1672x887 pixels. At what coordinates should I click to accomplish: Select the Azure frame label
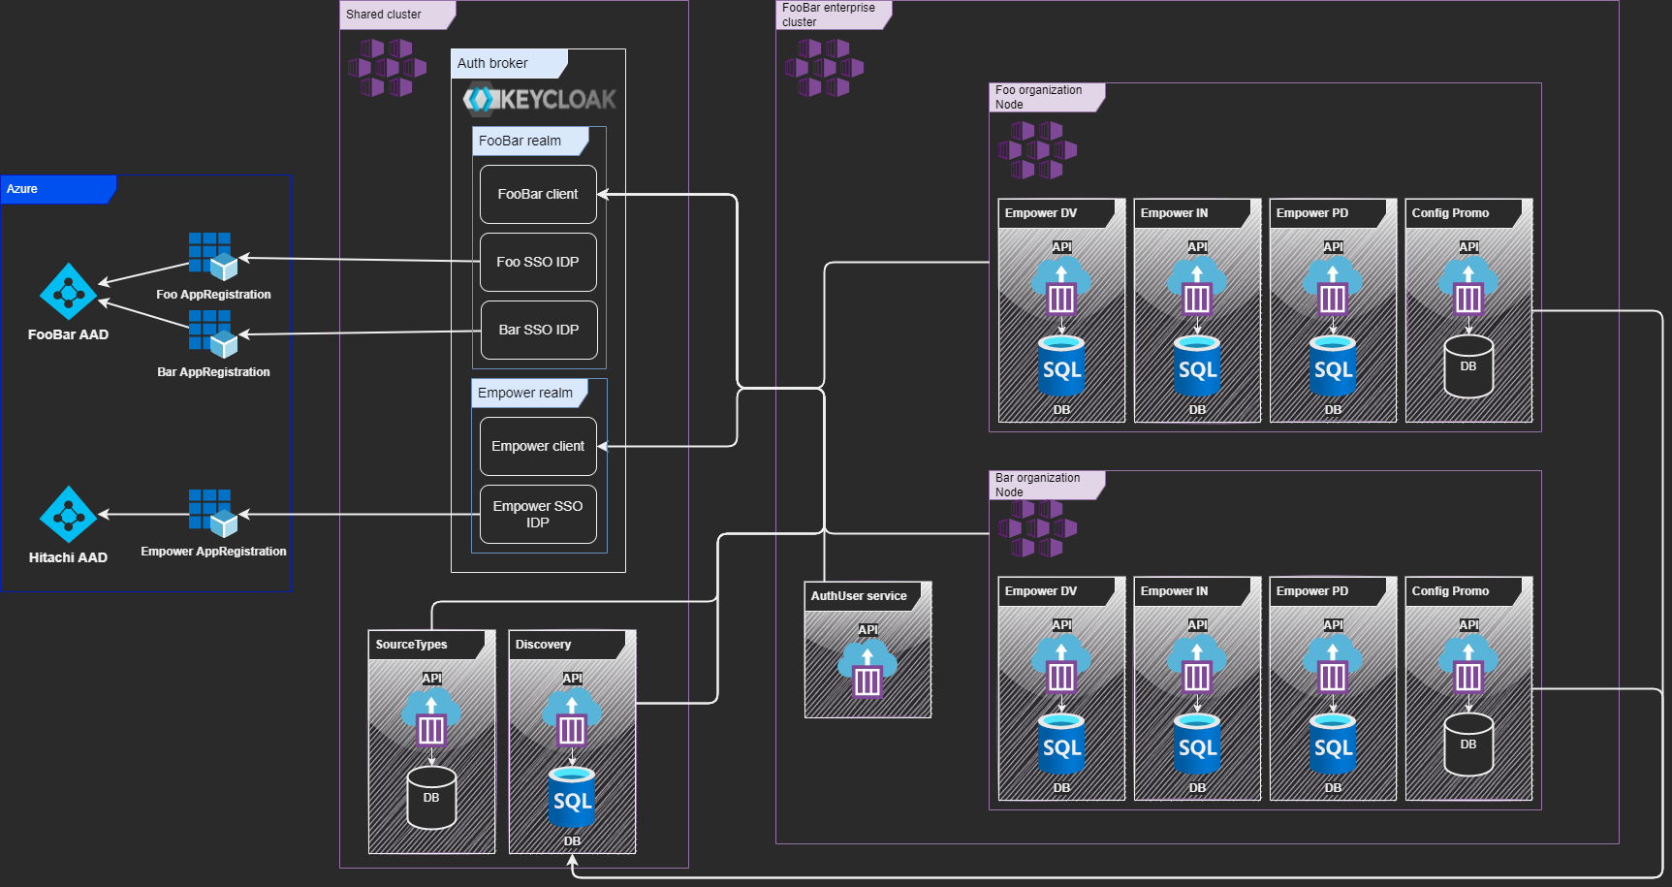click(x=58, y=189)
